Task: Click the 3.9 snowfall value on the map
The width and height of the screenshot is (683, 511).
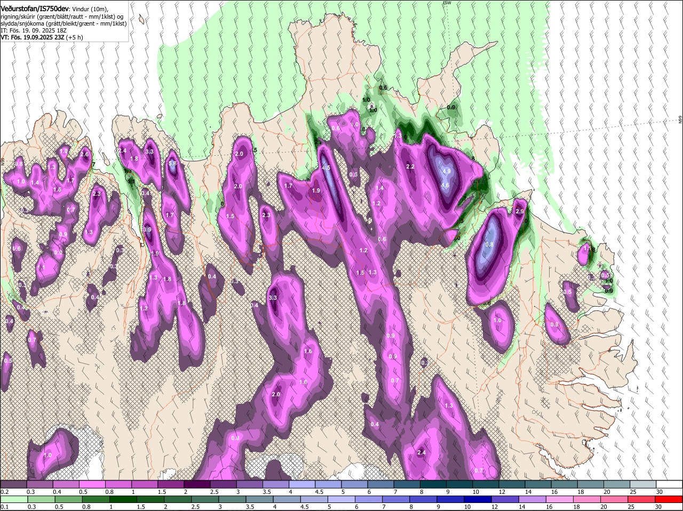Action: tap(148, 230)
